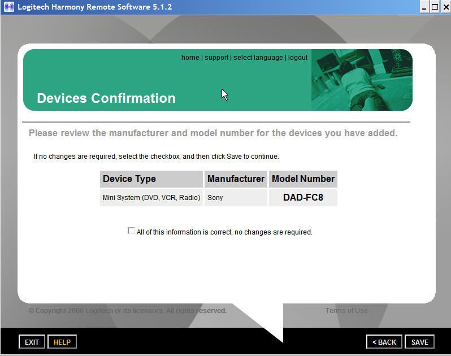Image resolution: width=451 pixels, height=356 pixels.
Task: Click the Harmony app icon in title bar
Action: [x=8, y=7]
